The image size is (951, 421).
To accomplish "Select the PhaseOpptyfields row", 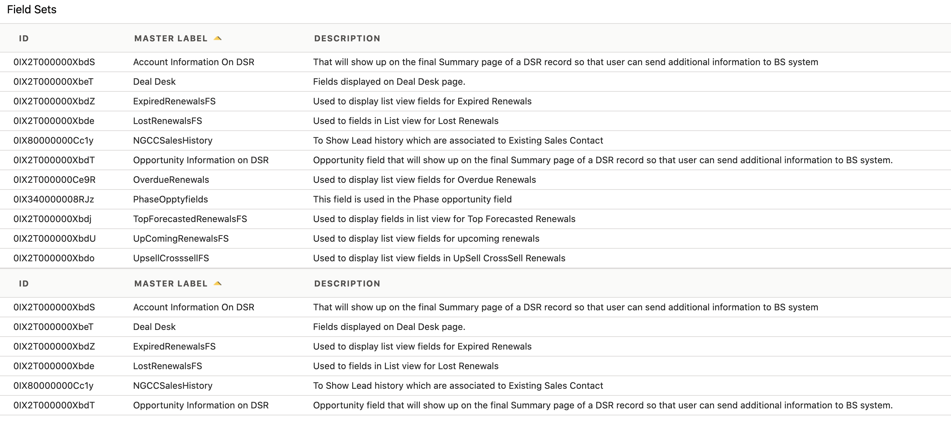I will pyautogui.click(x=171, y=199).
